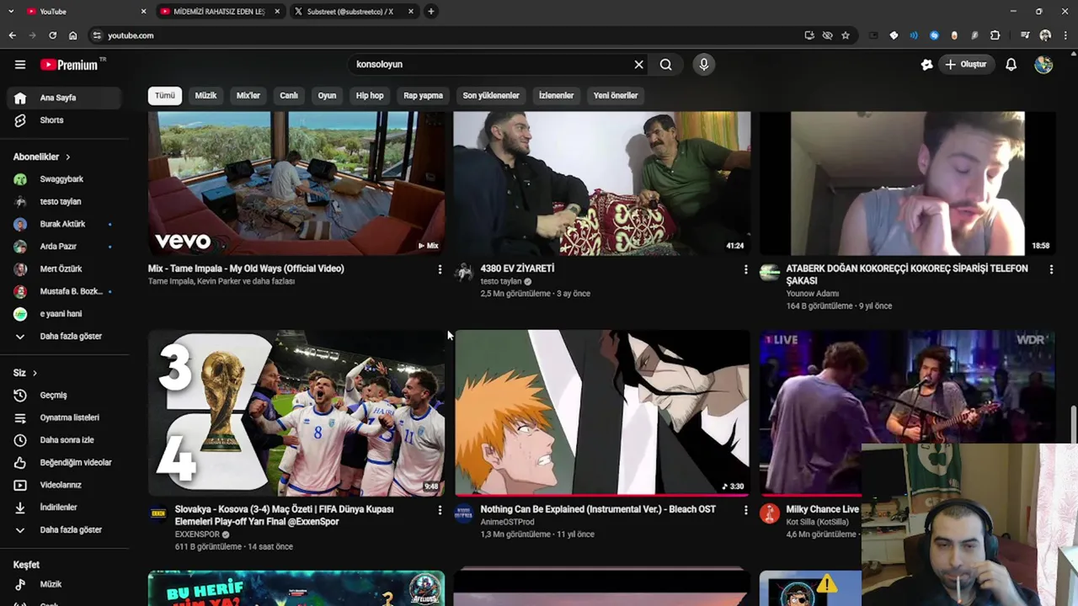Open the Slovakya - Kosova match highlights thumbnail
Screen dimensions: 1078x606
(296, 412)
